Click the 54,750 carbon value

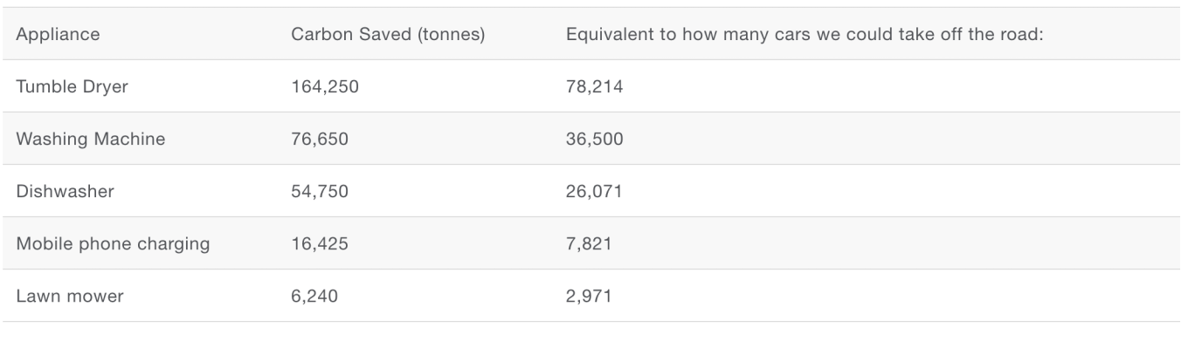pos(320,191)
